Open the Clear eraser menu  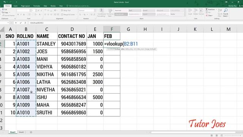pos(209,16)
